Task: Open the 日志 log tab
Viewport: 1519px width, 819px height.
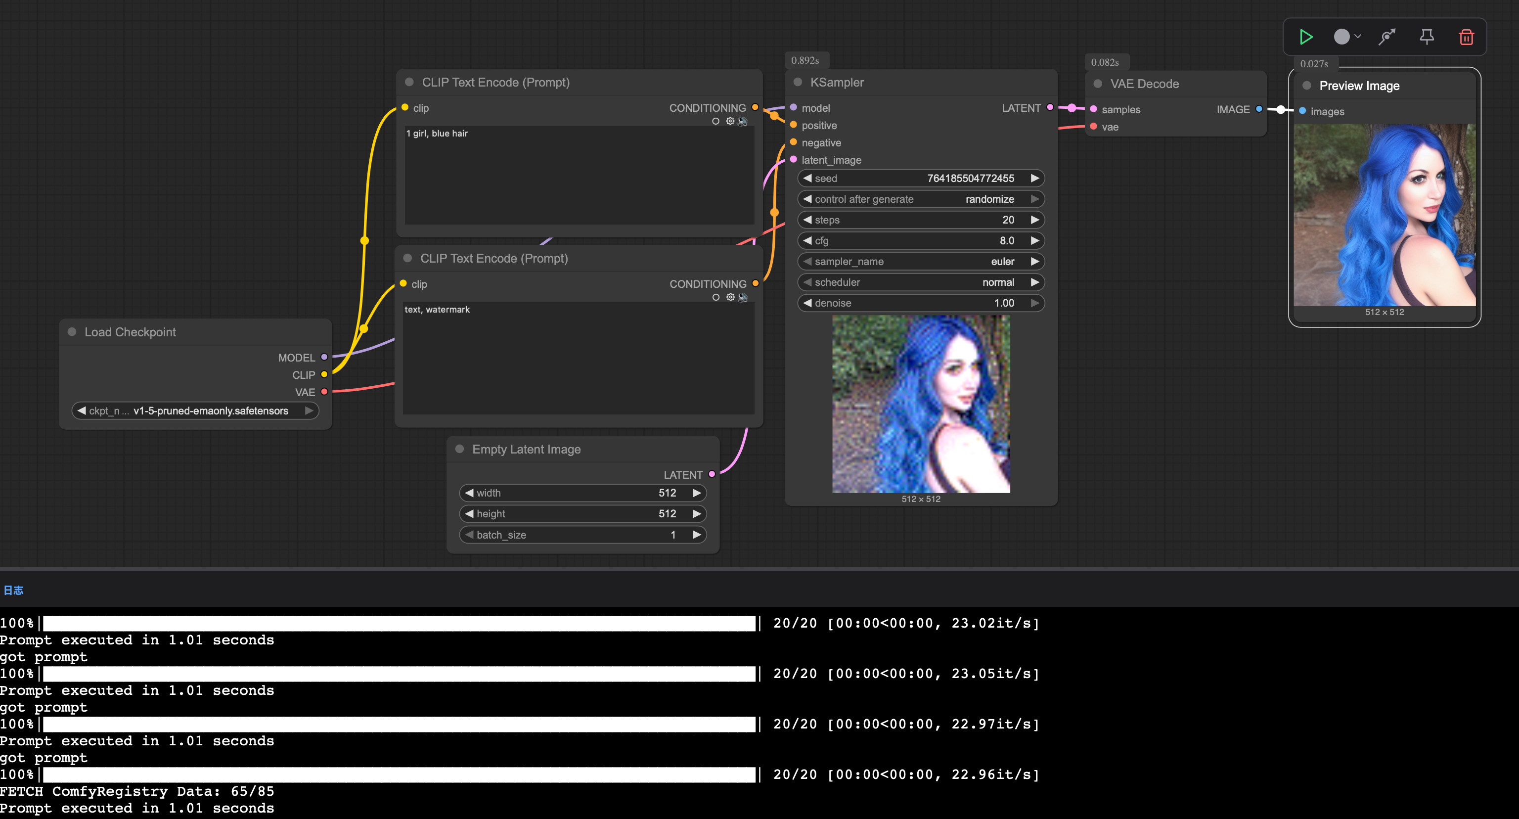Action: tap(13, 590)
